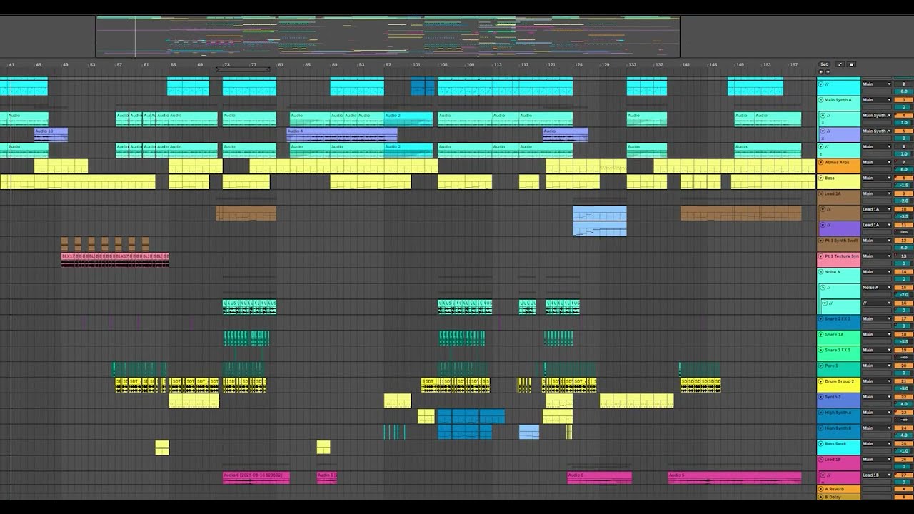The image size is (914, 514).
Task: Unfold the Atmos Arps track
Action: (821, 162)
